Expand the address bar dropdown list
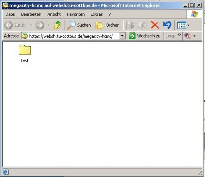205x177 pixels. [x=122, y=36]
